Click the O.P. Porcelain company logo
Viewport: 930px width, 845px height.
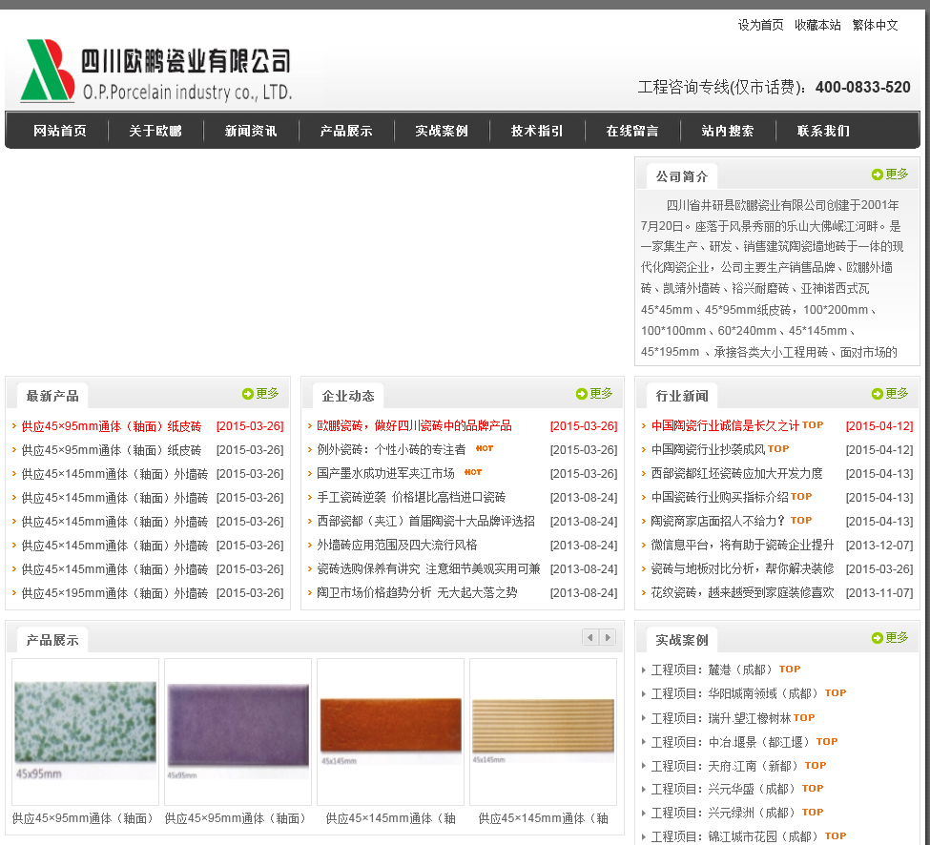[155, 72]
